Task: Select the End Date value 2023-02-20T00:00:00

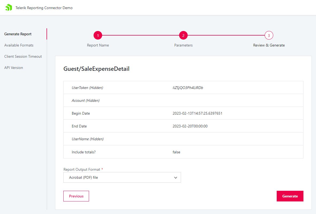Action: click(190, 126)
